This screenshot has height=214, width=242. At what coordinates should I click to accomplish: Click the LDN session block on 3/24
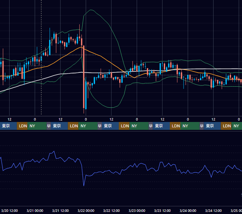(x=226, y=126)
